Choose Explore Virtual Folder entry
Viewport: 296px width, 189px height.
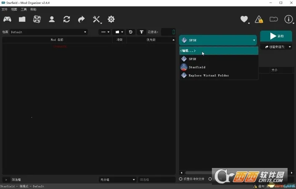coord(219,75)
